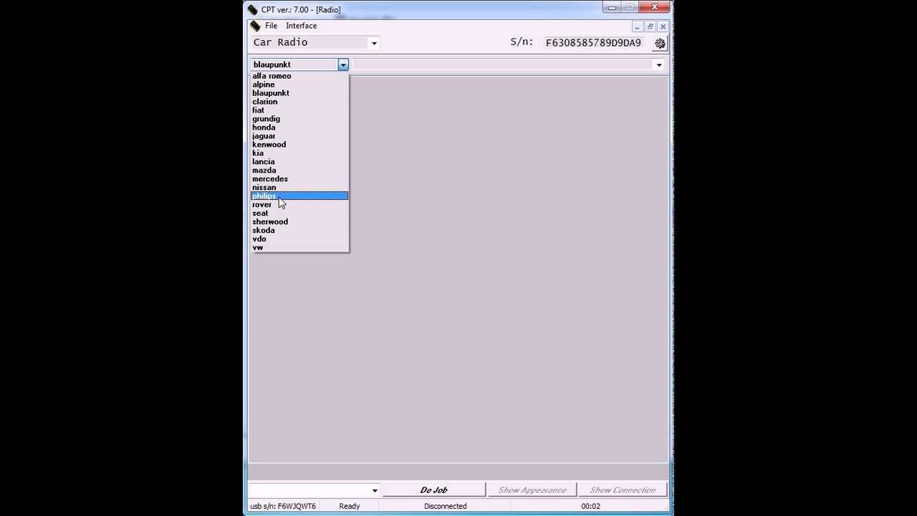Viewport: 917px width, 516px height.
Task: Select vdo from brand list
Action: [x=299, y=239]
